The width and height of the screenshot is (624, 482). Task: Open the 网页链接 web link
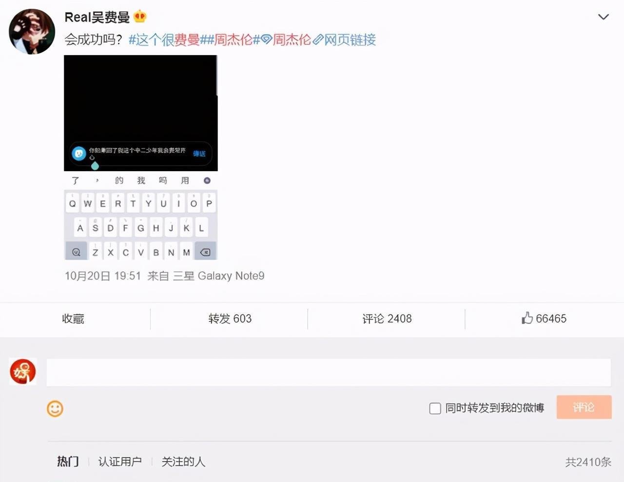350,40
